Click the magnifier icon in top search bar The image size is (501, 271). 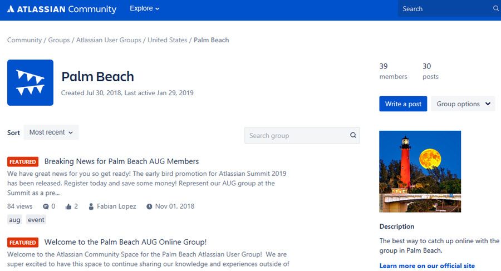pyautogui.click(x=495, y=9)
